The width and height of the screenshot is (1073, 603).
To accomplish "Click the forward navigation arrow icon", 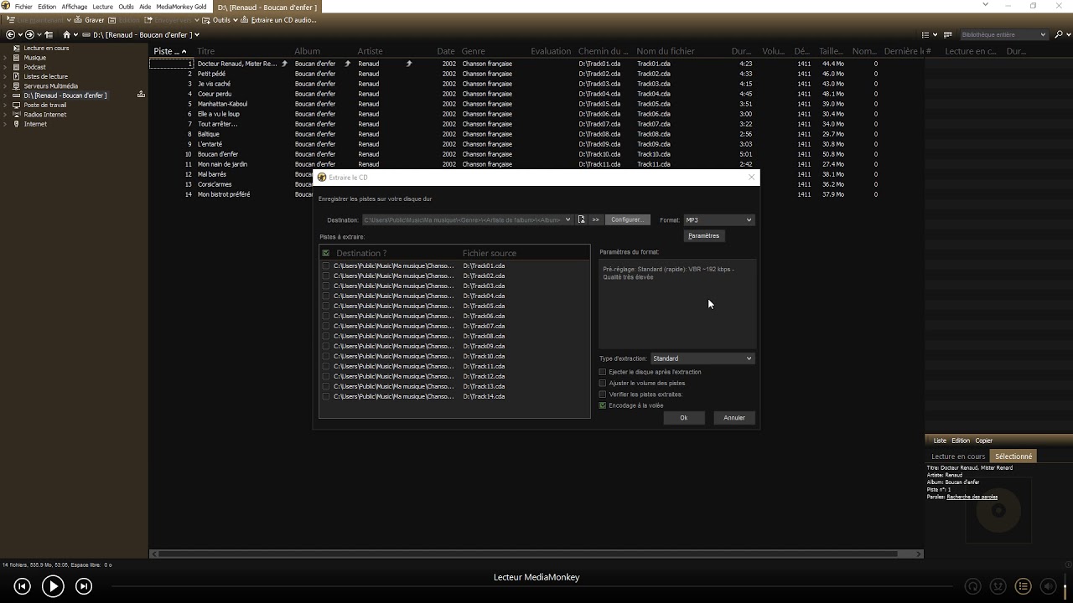I will tap(29, 34).
